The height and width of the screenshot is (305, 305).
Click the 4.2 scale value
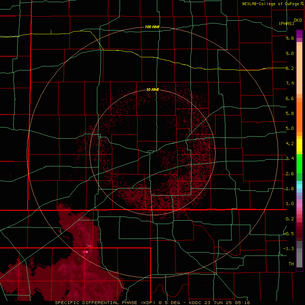(x=290, y=144)
